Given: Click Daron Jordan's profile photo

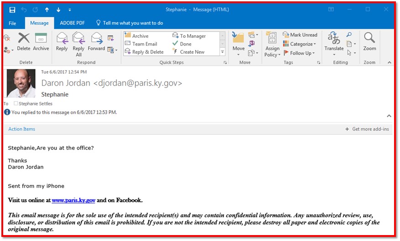Looking at the screenshot, I should click(21, 83).
